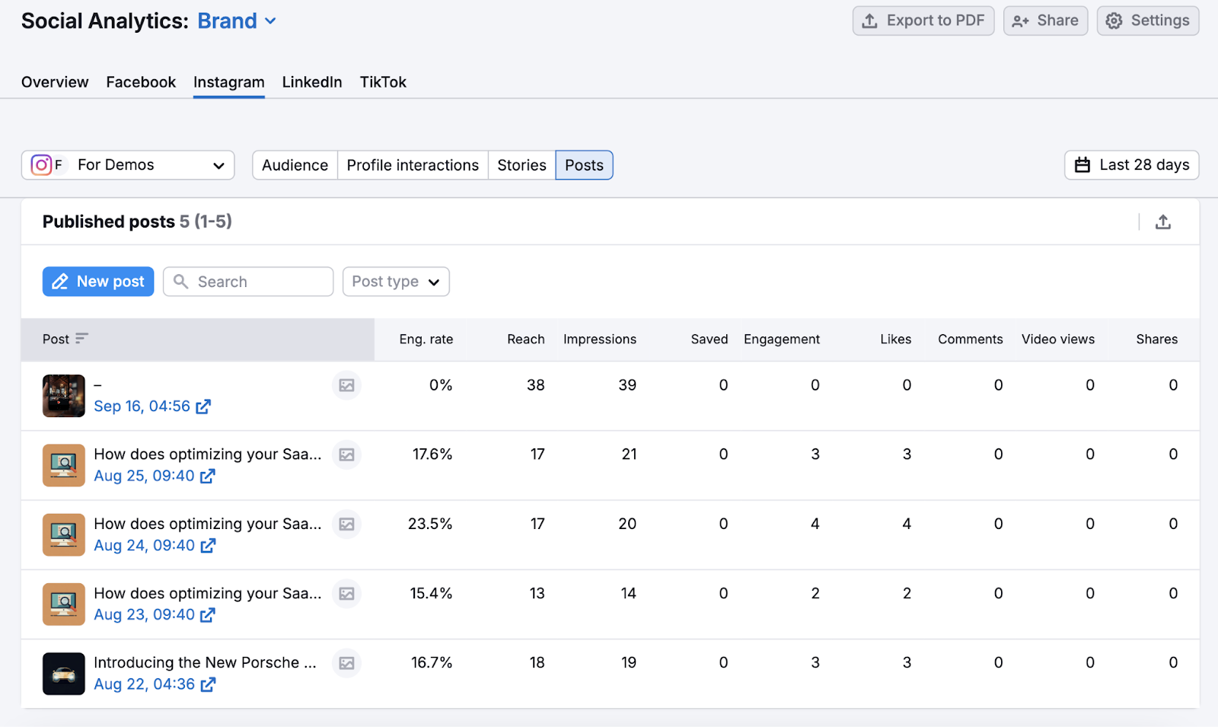Click inside the Search posts field

point(248,282)
